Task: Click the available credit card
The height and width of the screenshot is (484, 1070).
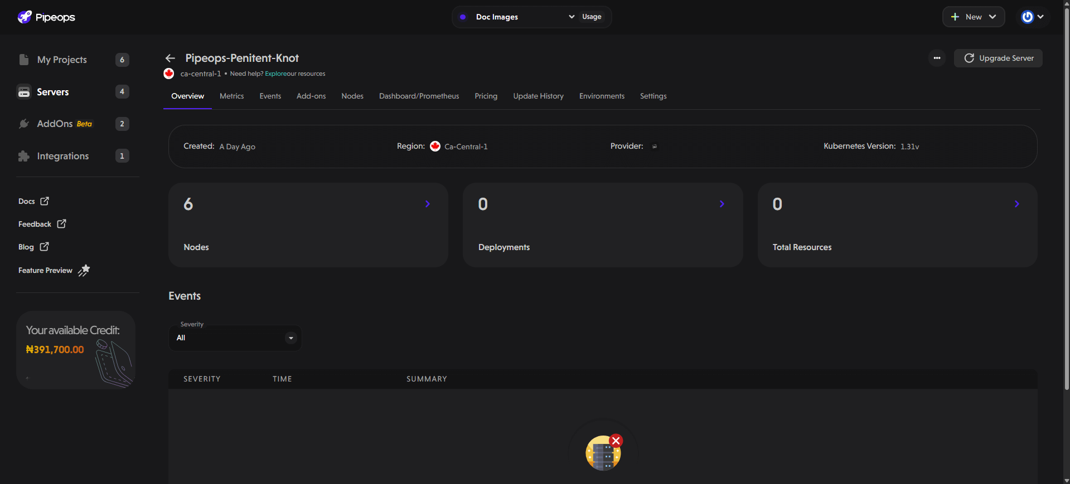Action: 76,350
